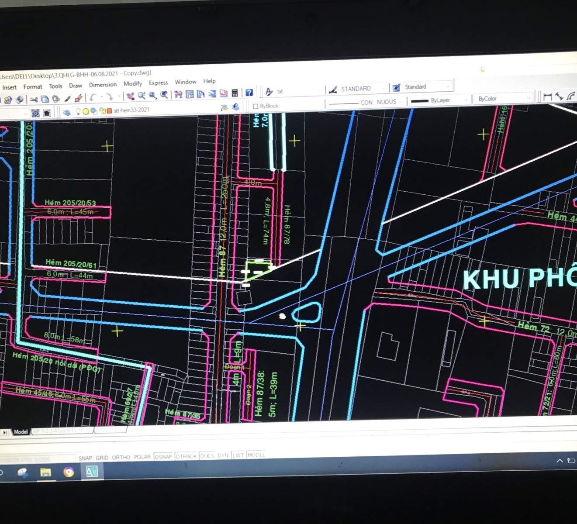This screenshot has height=524, width=577.
Task: Select the Match Properties brush icon
Action: click(79, 98)
